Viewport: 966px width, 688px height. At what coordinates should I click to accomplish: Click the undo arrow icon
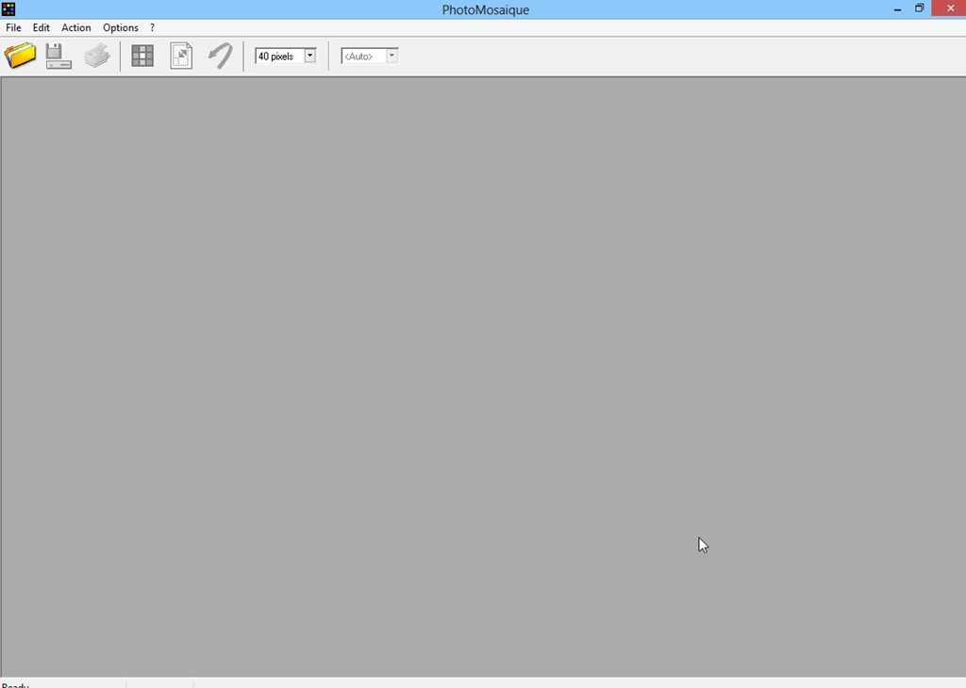[x=220, y=56]
